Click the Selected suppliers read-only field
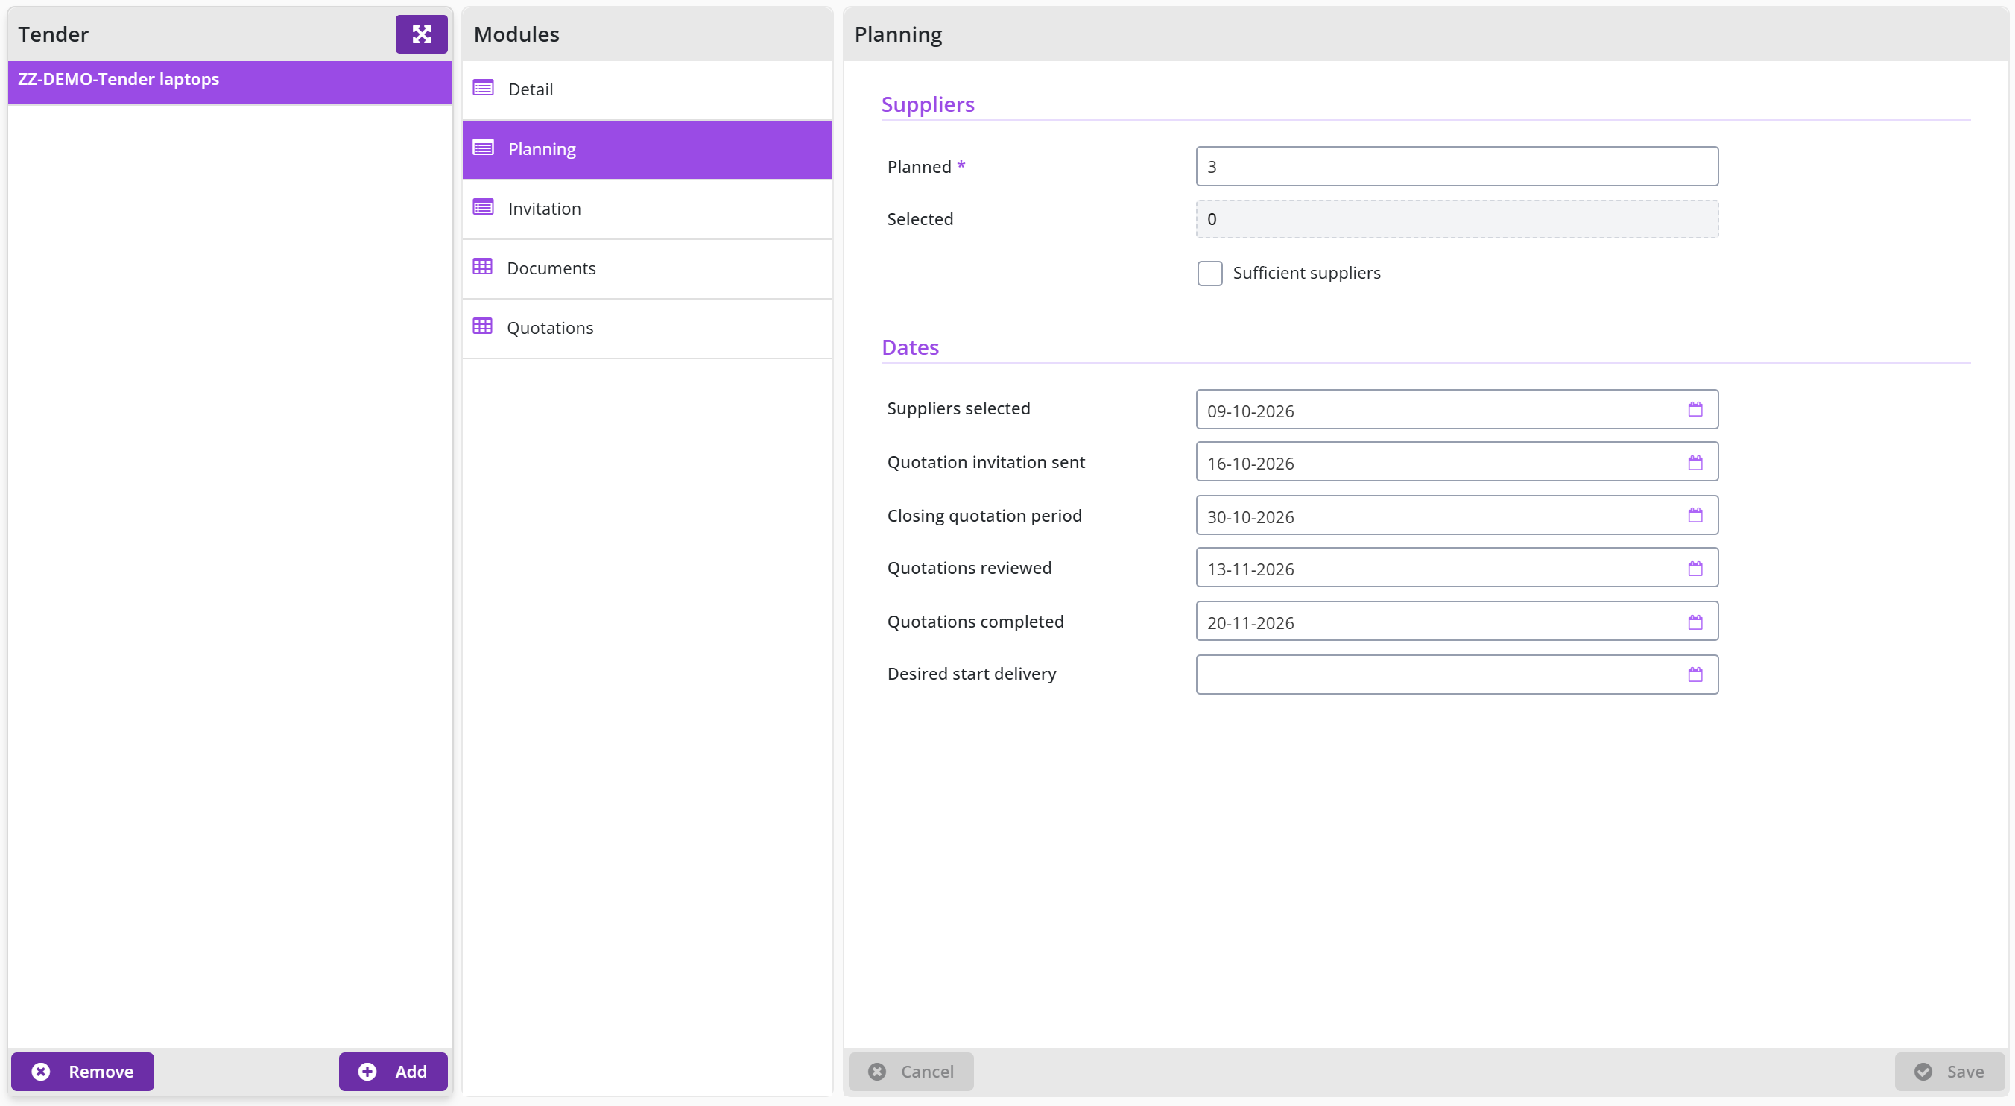 point(1457,219)
